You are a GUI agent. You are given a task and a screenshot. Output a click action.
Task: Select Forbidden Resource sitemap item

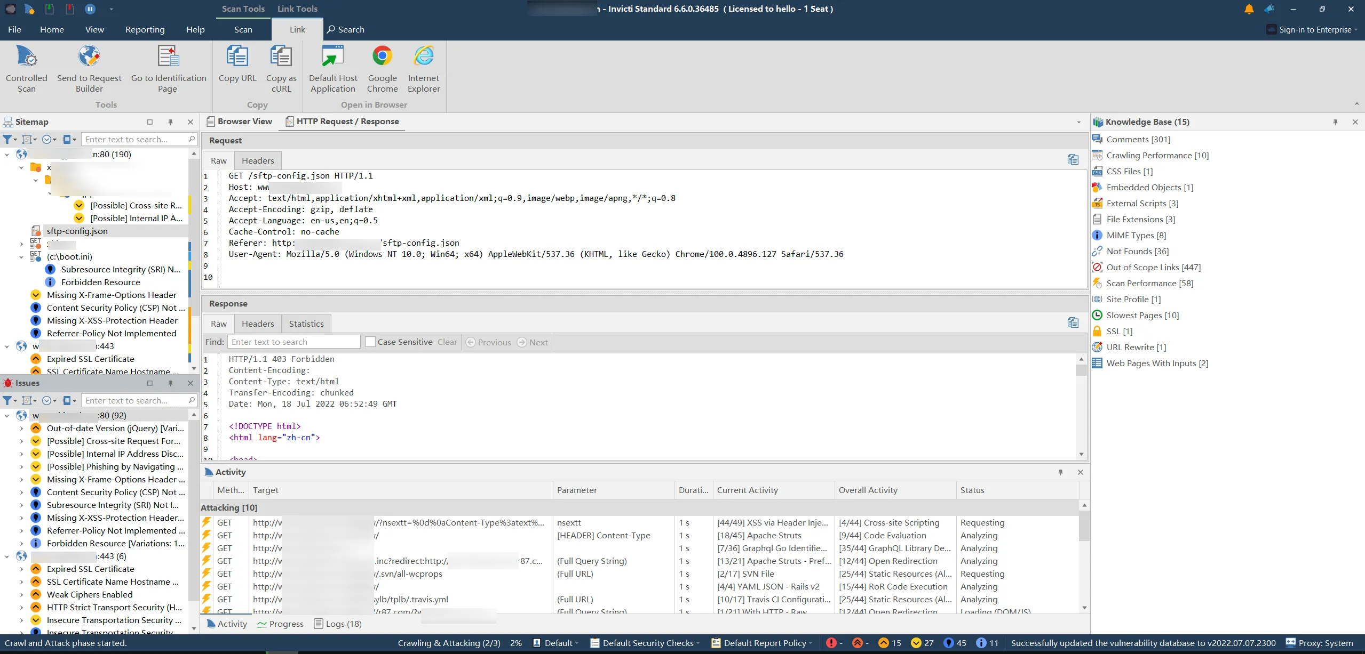pos(100,282)
